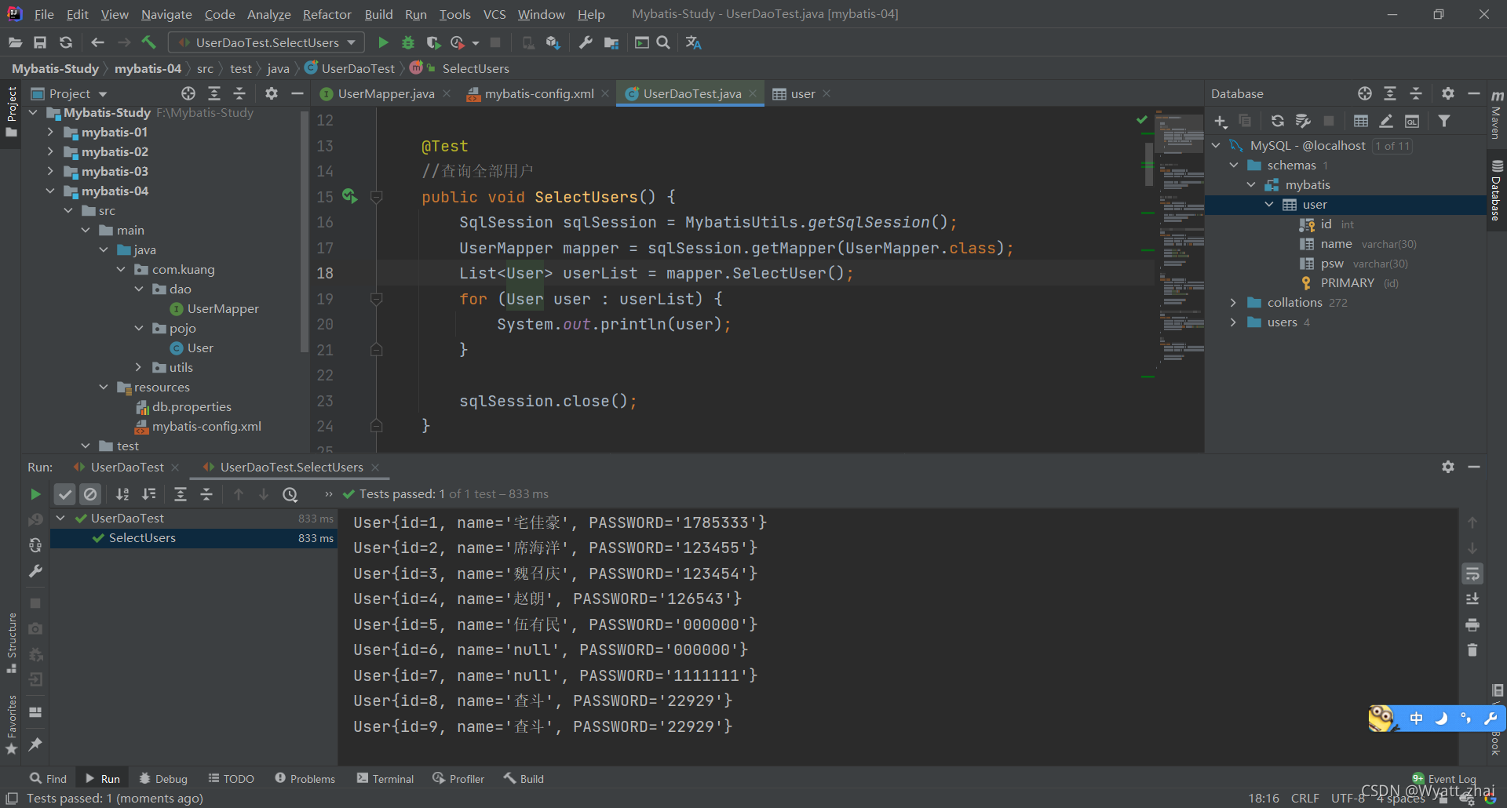
Task: Open the Debug tool window
Action: point(163,778)
